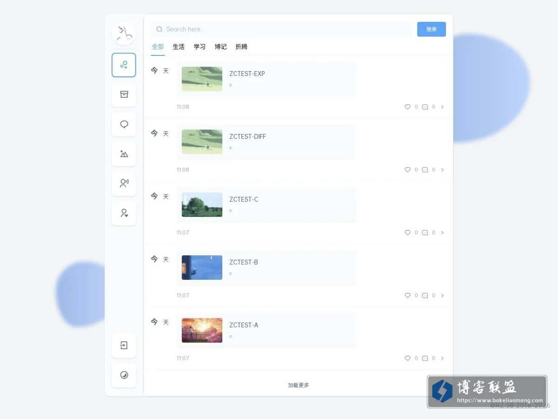
Task: Click the 今天 date label beside ZCTEST-A
Action: click(159, 322)
